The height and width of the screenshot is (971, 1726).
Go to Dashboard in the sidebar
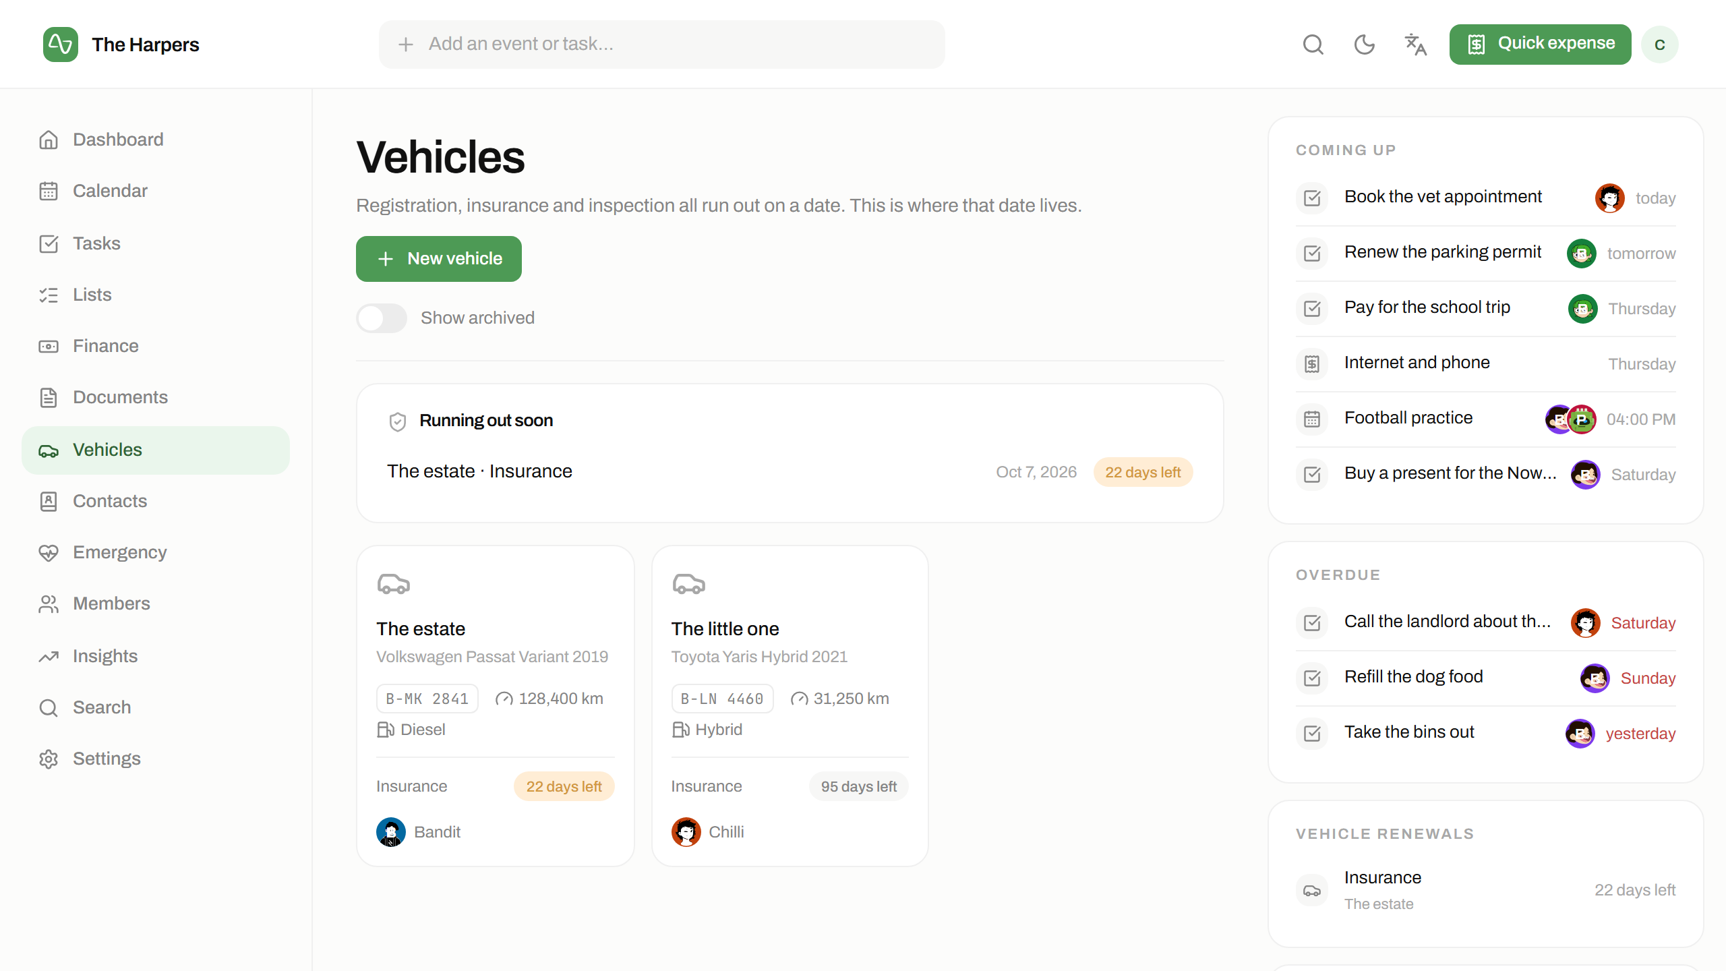(x=156, y=140)
